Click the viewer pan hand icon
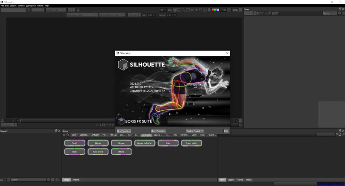Image resolution: width=345 pixels, height=186 pixels. pos(201,10)
